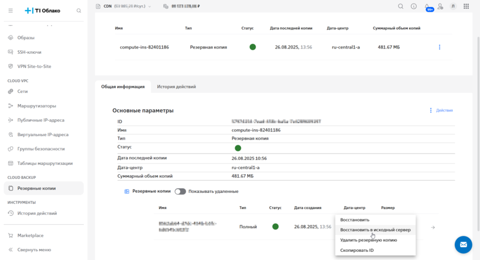Click the arrow at backup row end
480x260 pixels.
coord(433,227)
